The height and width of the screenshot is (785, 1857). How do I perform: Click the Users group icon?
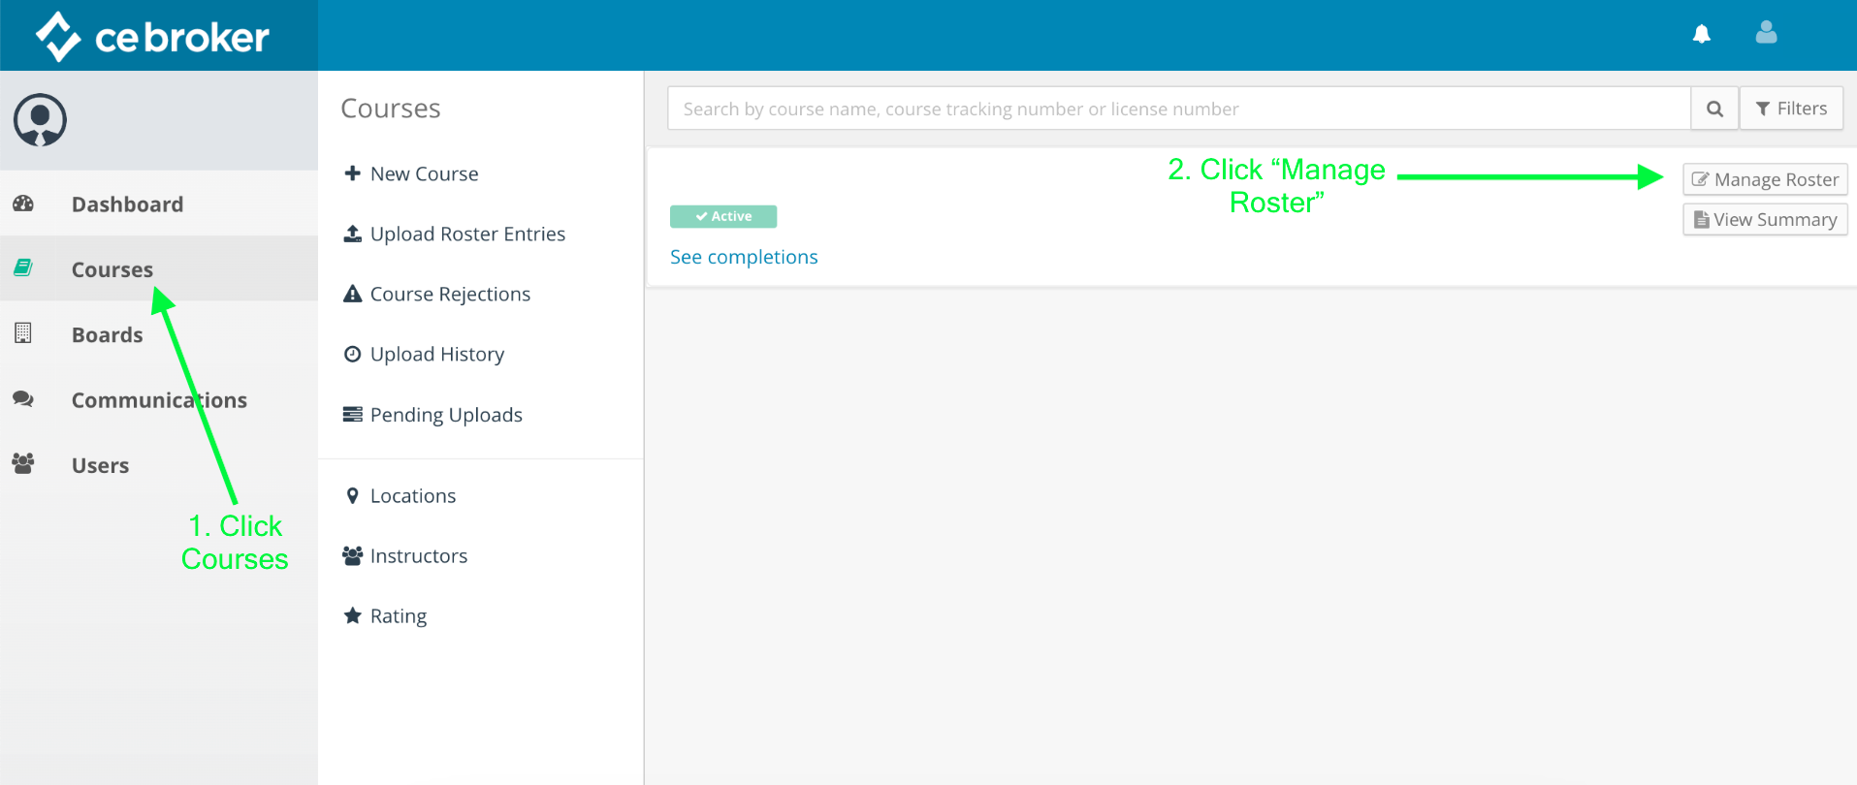(23, 464)
